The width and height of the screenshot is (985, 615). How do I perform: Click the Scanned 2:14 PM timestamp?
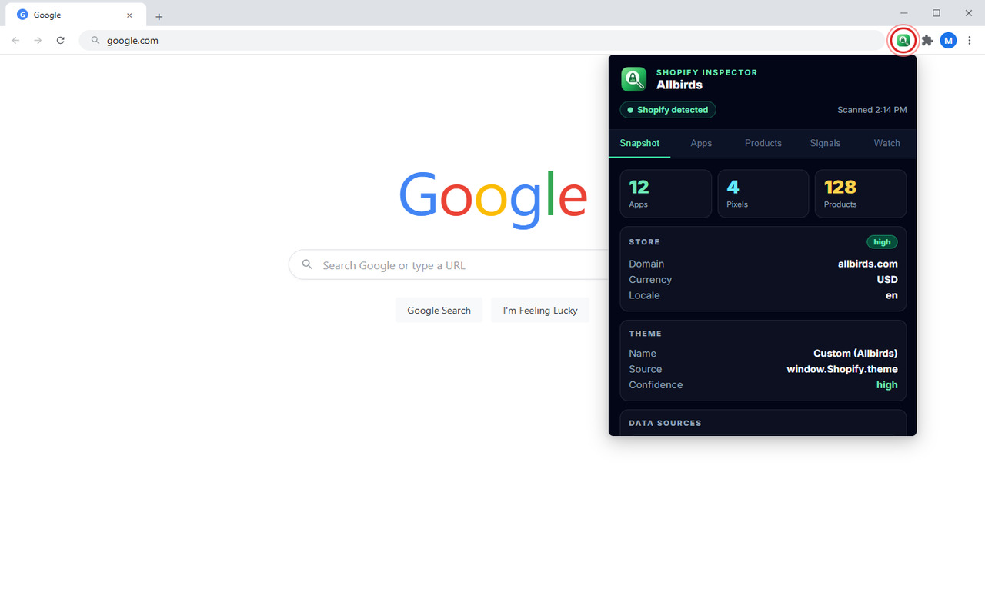pos(872,110)
